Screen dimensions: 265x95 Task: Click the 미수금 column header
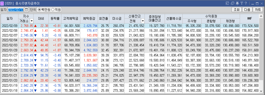117,19
